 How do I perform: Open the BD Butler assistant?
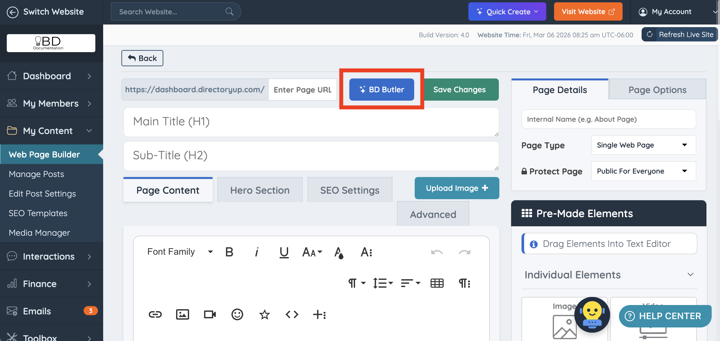point(382,89)
